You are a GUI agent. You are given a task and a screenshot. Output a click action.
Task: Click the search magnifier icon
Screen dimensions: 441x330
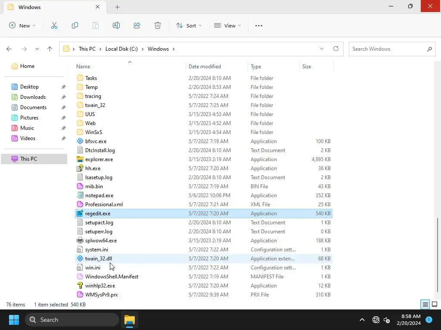coord(429,49)
